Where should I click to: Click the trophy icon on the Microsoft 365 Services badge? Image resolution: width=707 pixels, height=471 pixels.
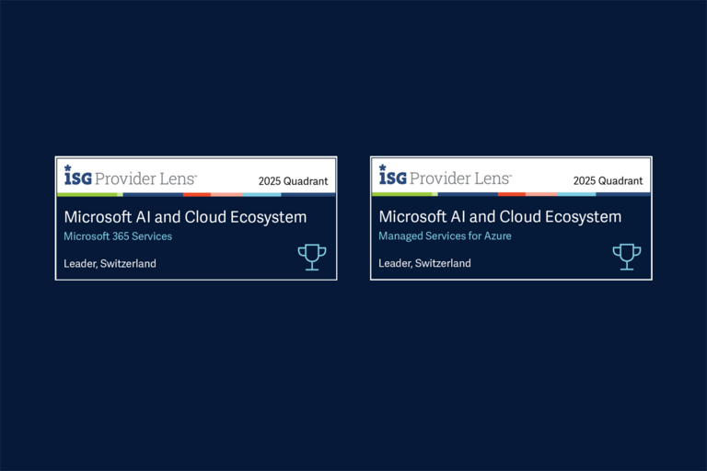point(312,257)
